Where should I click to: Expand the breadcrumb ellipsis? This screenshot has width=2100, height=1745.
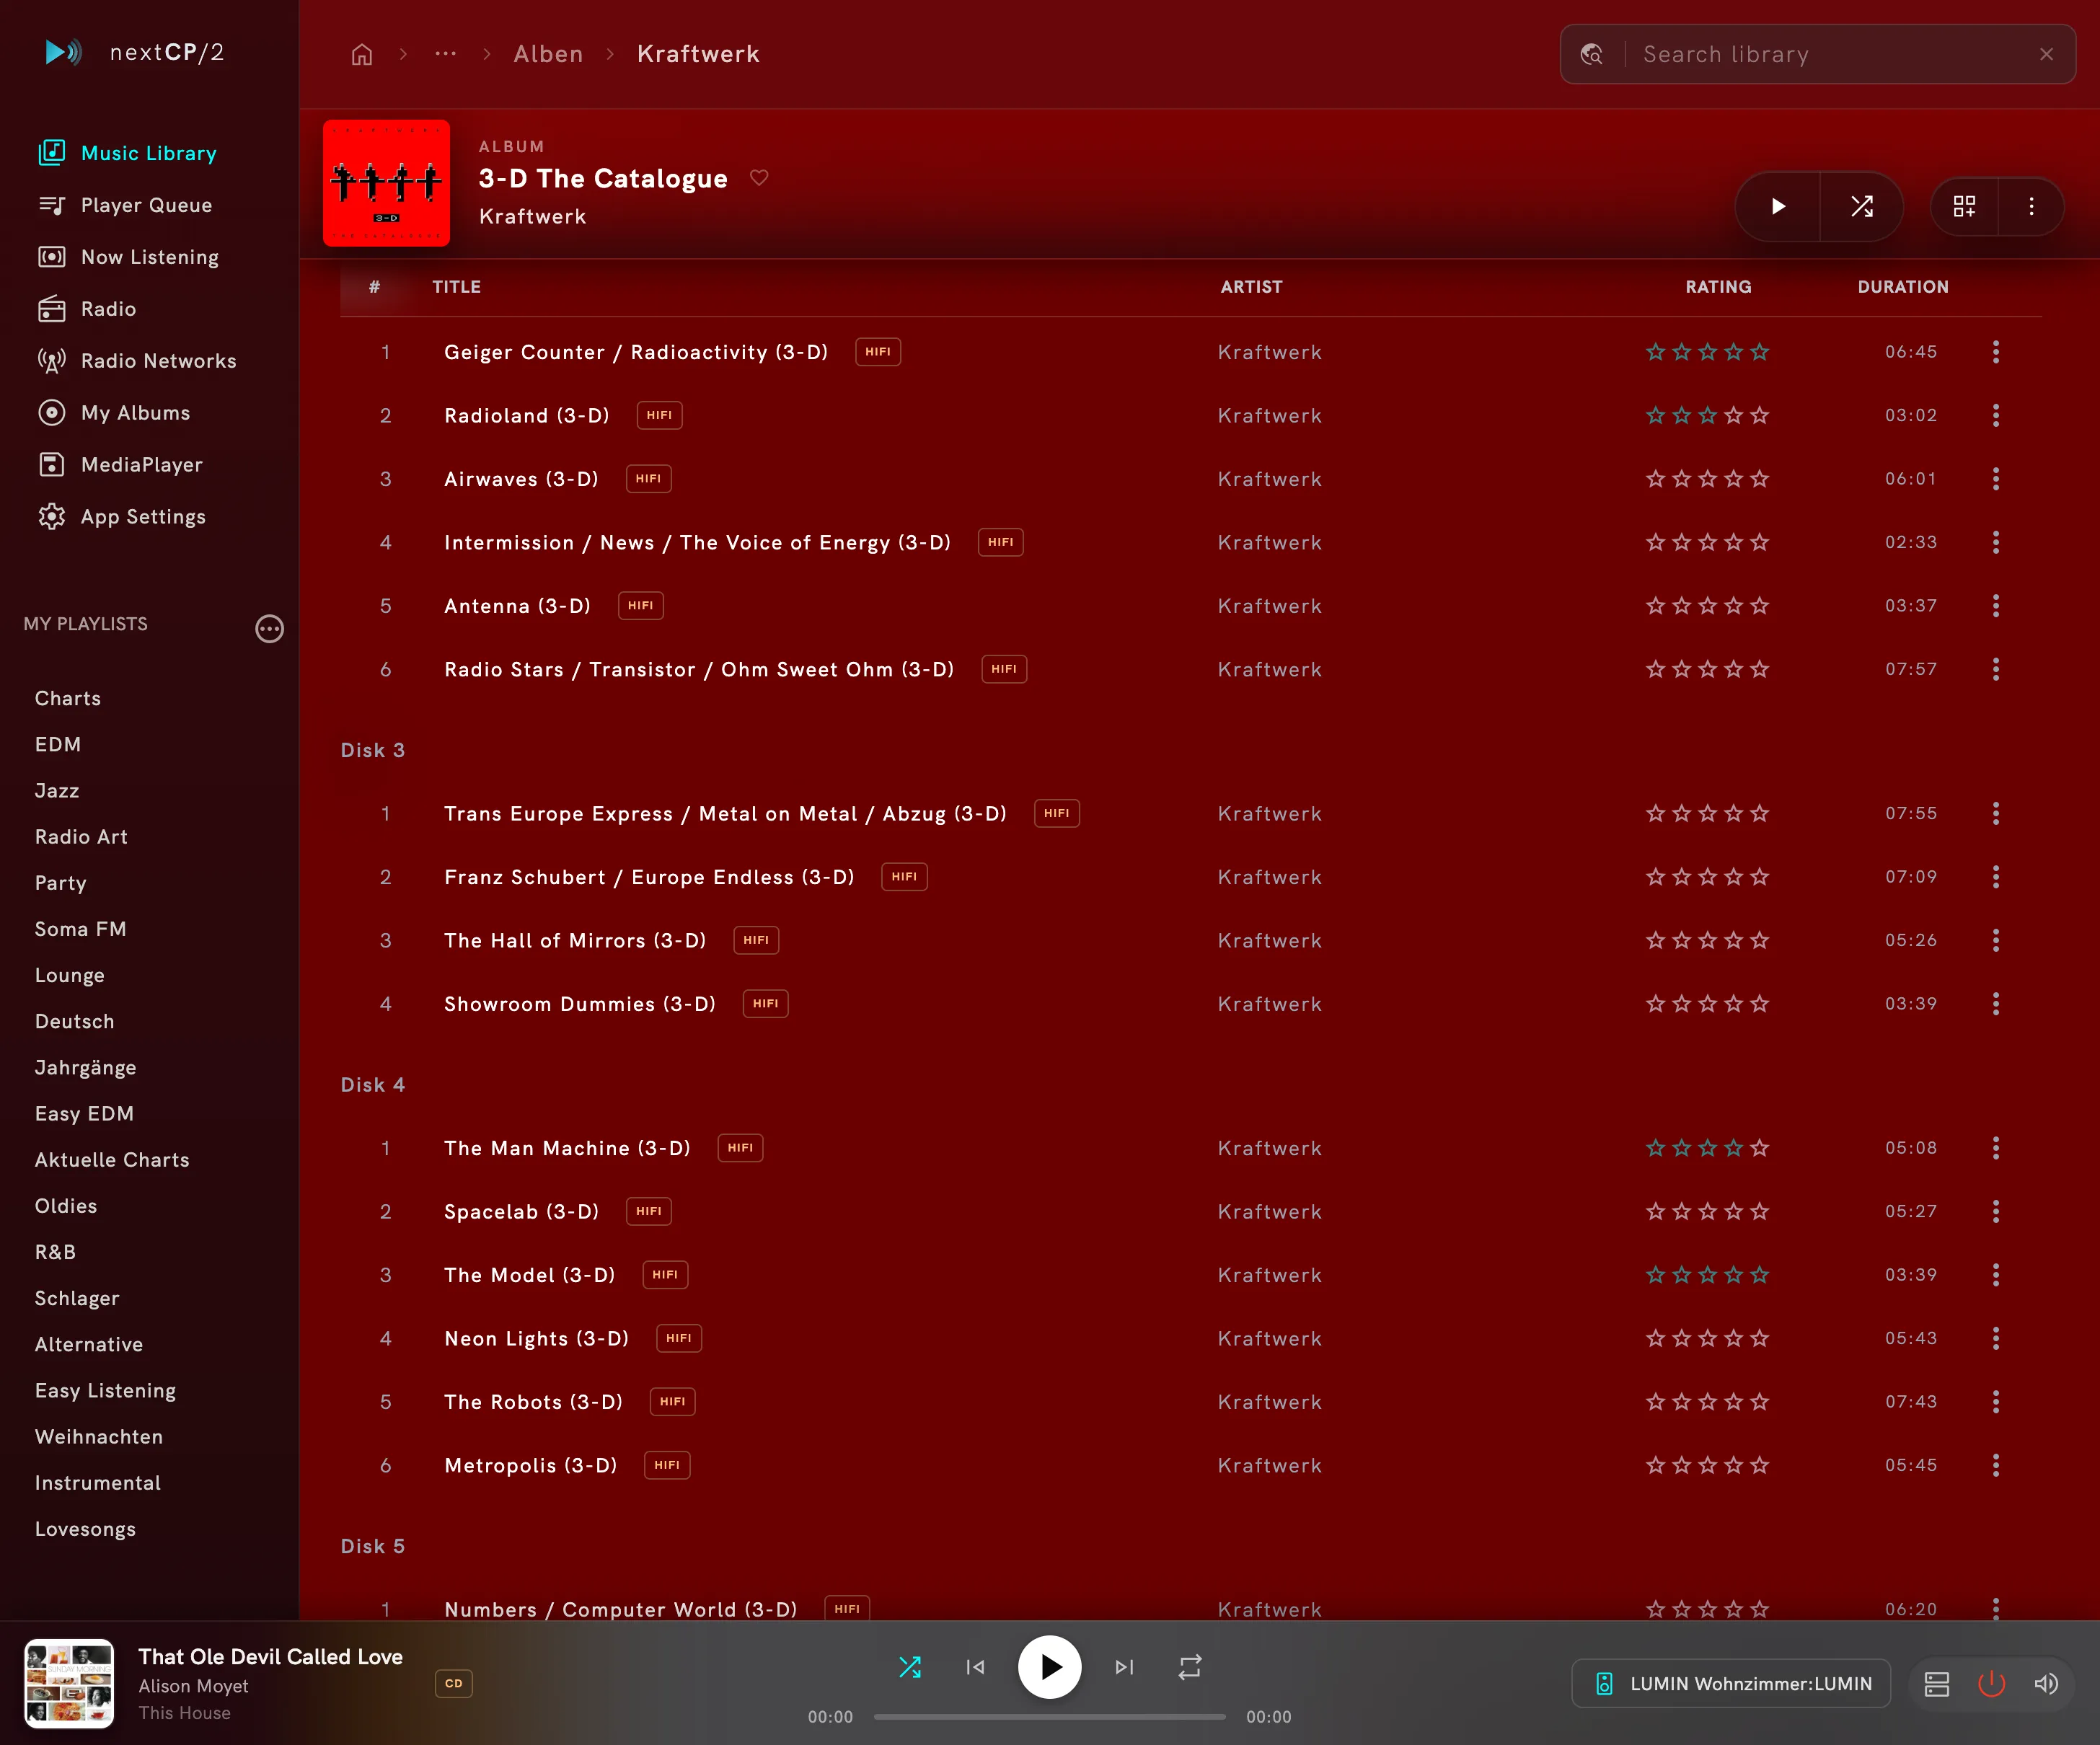[445, 54]
